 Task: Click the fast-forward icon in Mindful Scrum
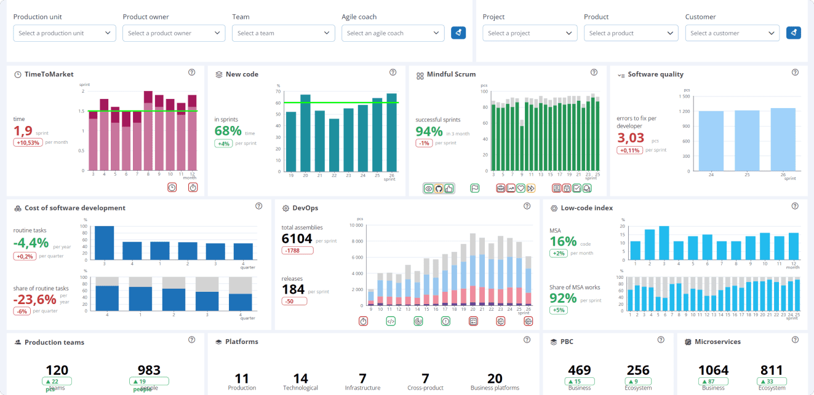tap(530, 189)
